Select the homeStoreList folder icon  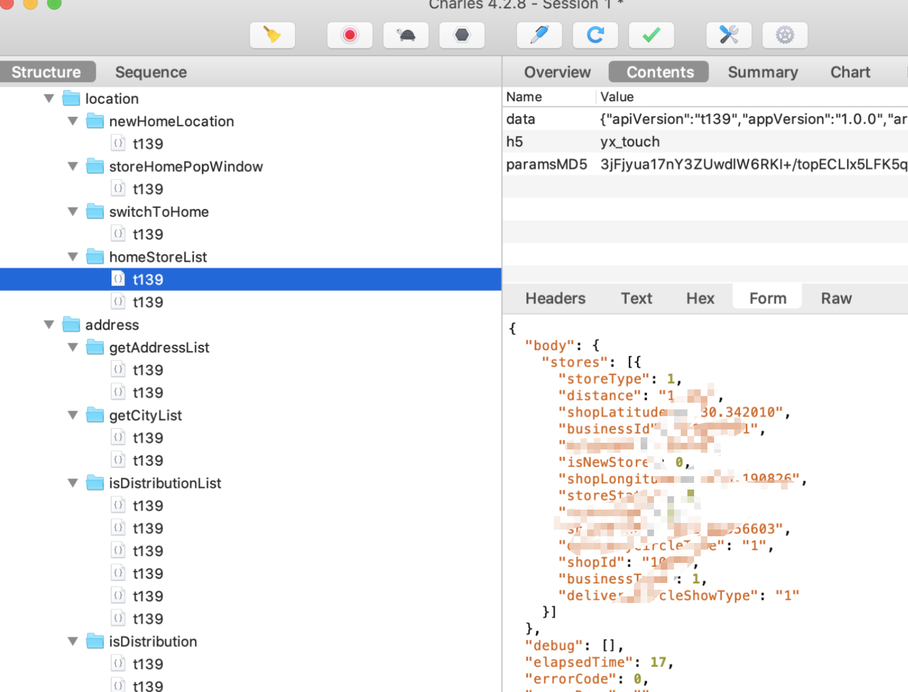[95, 257]
